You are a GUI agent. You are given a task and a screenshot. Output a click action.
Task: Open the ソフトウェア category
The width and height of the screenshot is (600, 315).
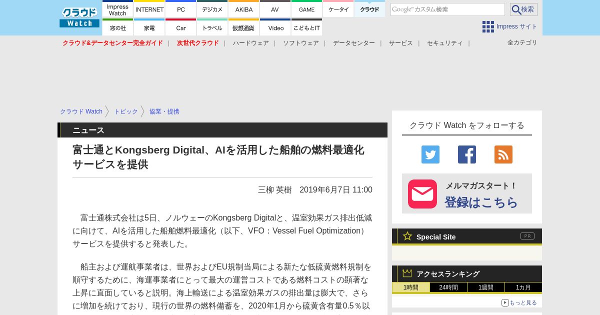tap(301, 43)
